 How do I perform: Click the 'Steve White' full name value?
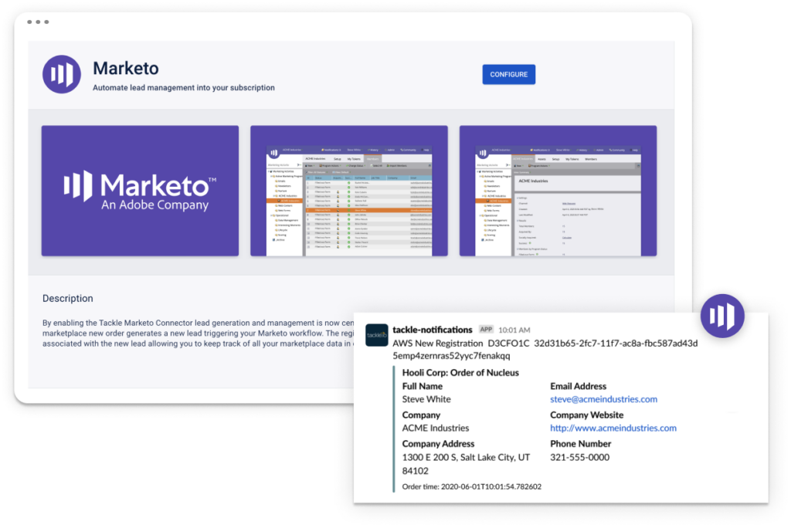pyautogui.click(x=426, y=399)
